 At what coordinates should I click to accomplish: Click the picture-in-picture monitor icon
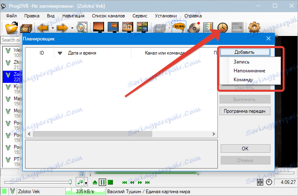(113, 27)
